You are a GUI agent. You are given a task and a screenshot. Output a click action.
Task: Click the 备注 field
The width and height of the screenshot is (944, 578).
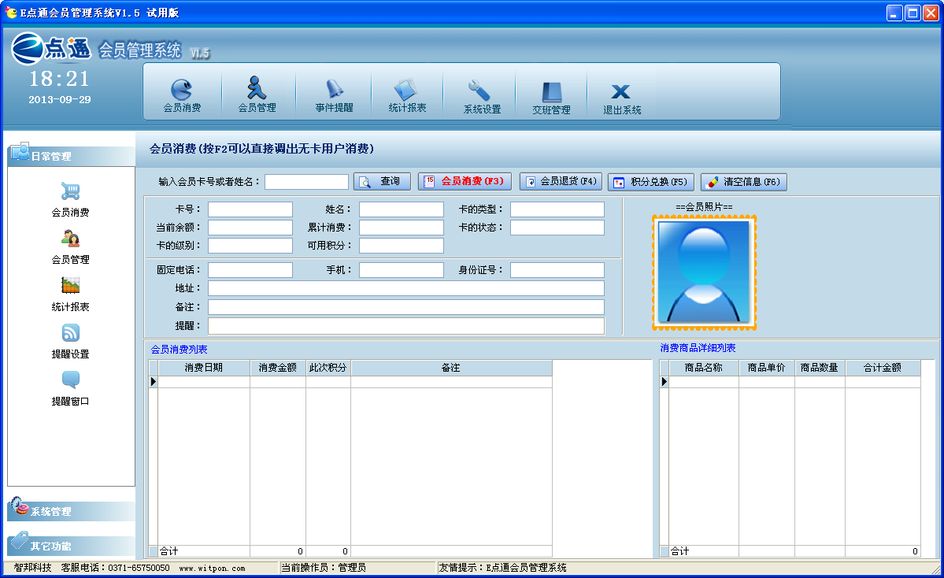[406, 307]
